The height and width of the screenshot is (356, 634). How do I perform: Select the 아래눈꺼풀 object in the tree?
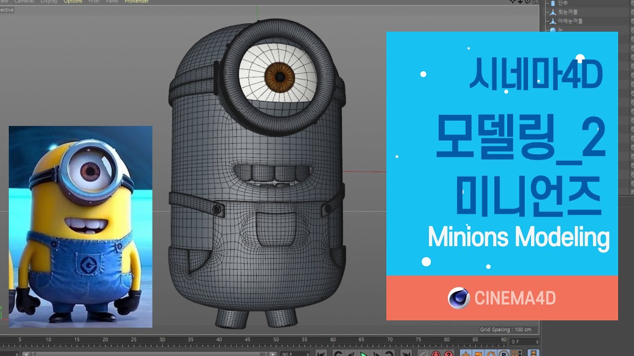(x=570, y=21)
